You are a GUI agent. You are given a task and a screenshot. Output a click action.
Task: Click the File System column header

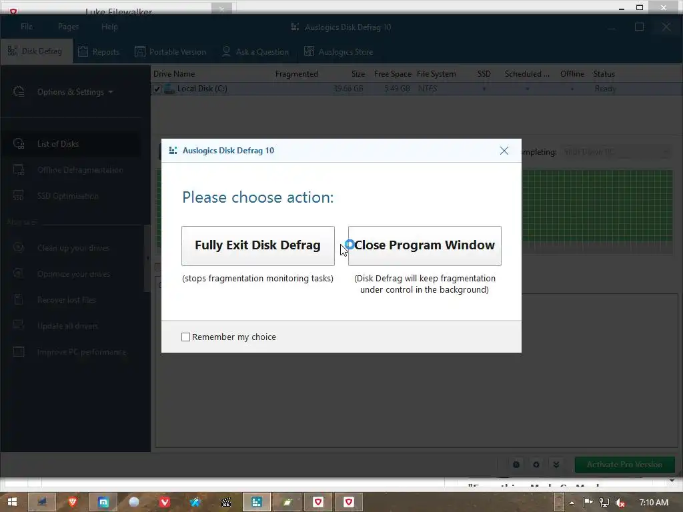(x=436, y=74)
